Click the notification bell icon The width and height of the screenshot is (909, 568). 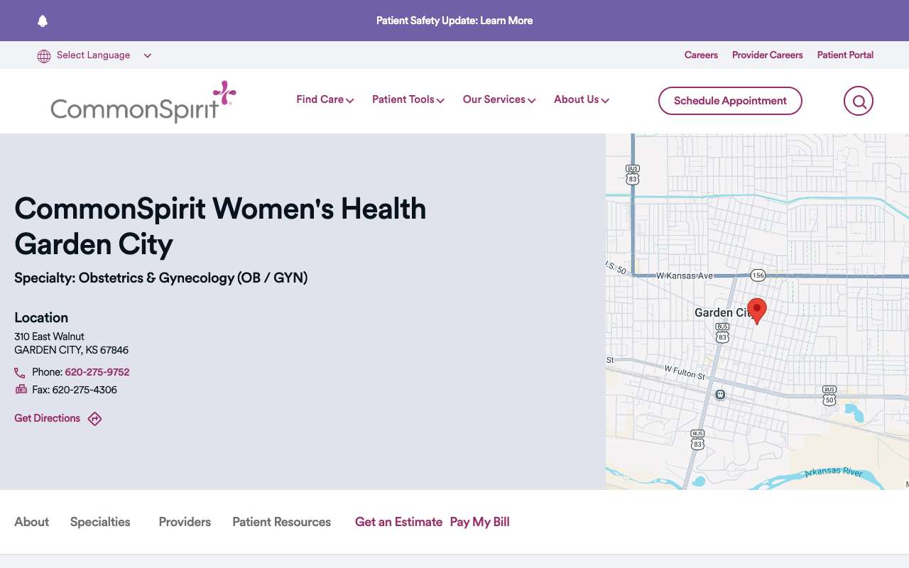tap(43, 21)
